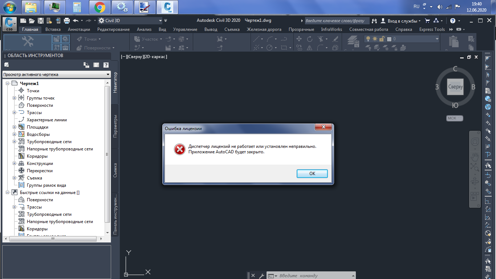
Task: Open the 'Точки' ribbon dropdown
Action: click(x=89, y=39)
